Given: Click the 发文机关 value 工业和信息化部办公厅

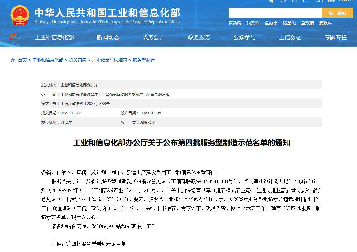Looking at the screenshot, I should 79,85.
